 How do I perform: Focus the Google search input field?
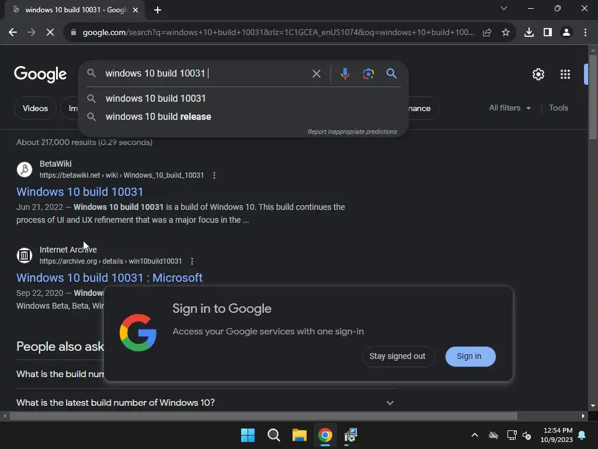[x=206, y=73]
